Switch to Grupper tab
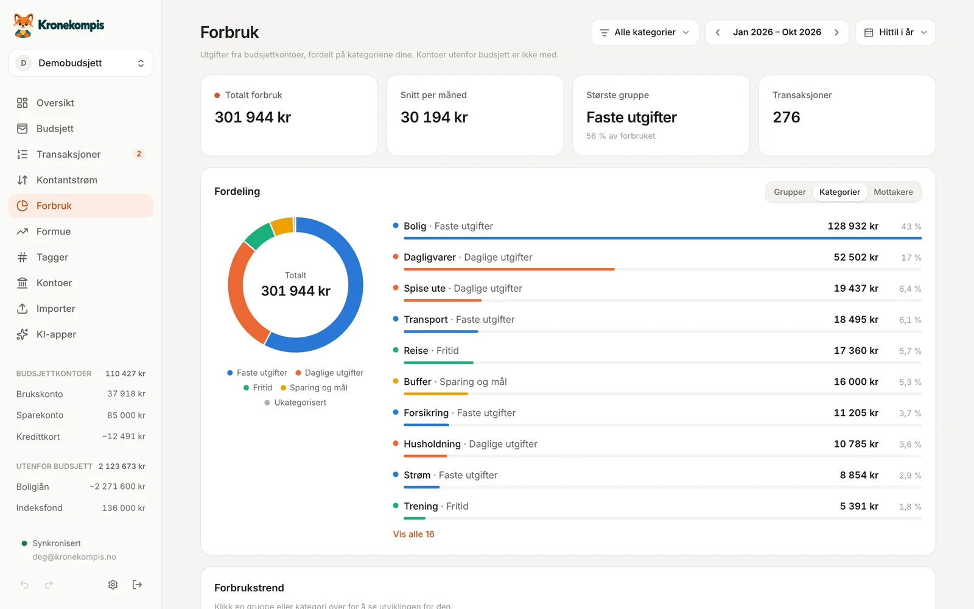974x609 pixels. pyautogui.click(x=790, y=192)
